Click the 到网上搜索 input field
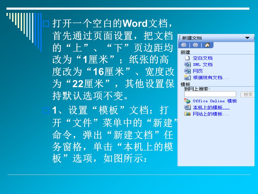The height and width of the screenshot is (194, 258). tap(210, 94)
